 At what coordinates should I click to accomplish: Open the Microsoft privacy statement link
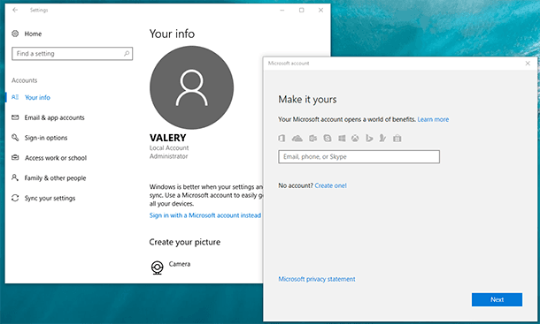[x=317, y=279]
